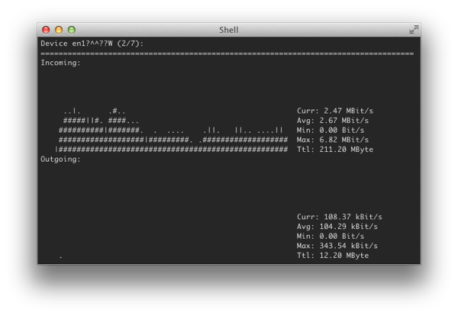Click the 'Incoming:' label
Viewport: 458px width, 316px height.
60,63
